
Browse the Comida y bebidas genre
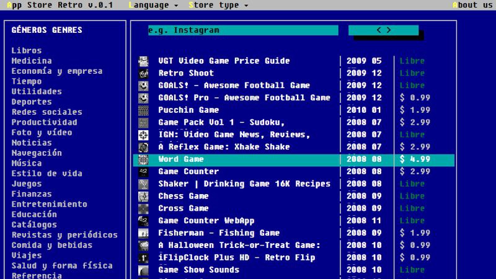tap(52, 245)
